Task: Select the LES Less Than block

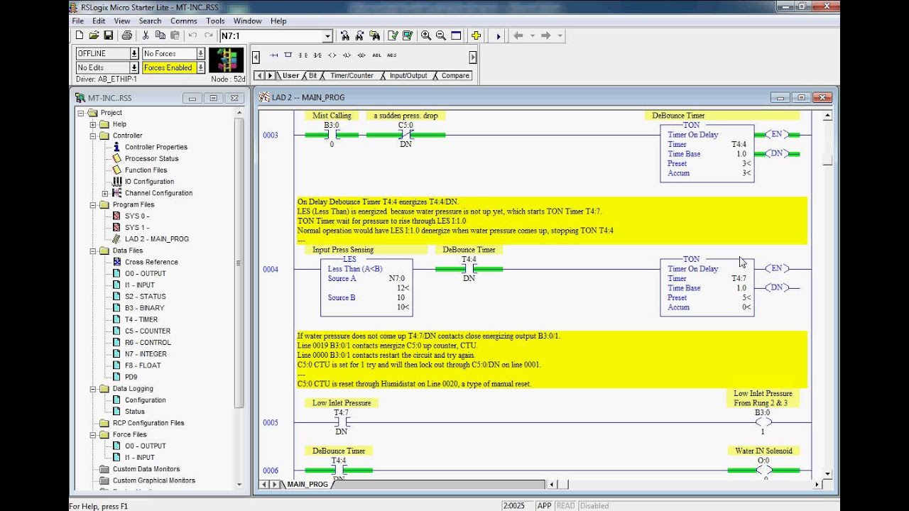Action: (x=366, y=286)
